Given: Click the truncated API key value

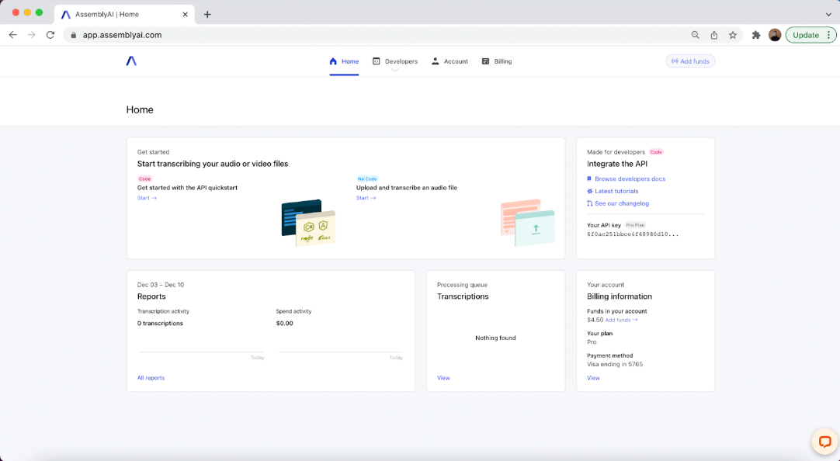Looking at the screenshot, I should pyautogui.click(x=633, y=234).
